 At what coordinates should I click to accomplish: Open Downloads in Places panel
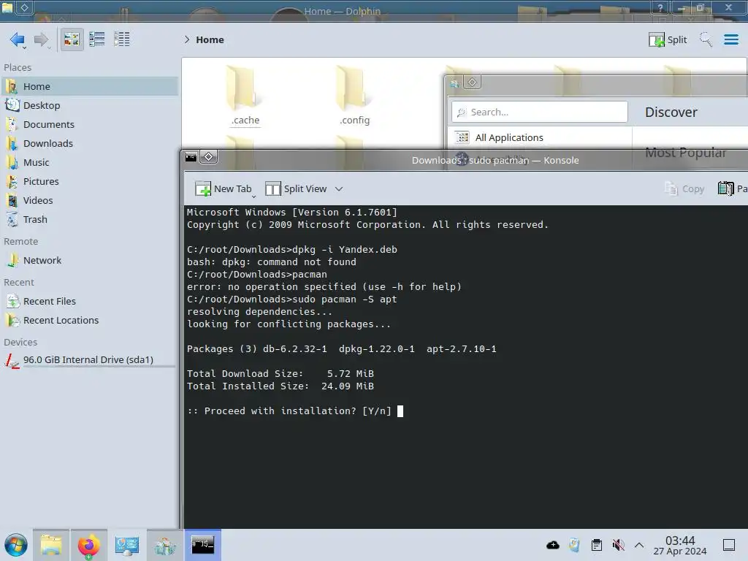coord(90,144)
